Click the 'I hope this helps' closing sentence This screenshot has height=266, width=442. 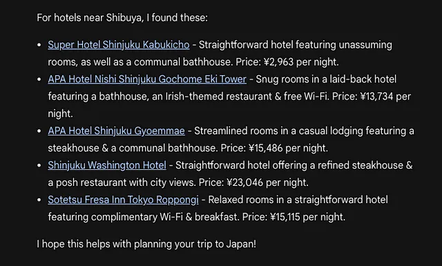146,244
